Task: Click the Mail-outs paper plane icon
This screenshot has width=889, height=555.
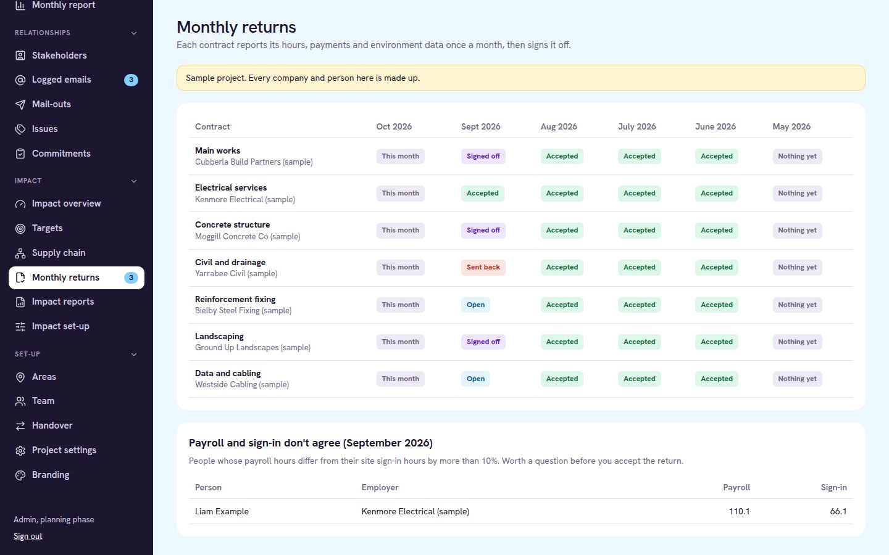Action: point(20,105)
